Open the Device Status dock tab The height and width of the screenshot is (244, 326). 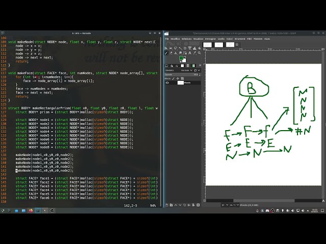[172, 66]
